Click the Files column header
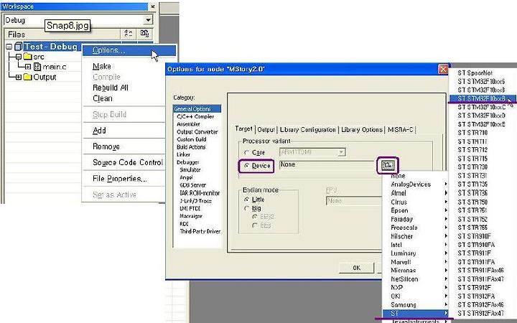Viewport: 517px width, 323px height. 62,34
